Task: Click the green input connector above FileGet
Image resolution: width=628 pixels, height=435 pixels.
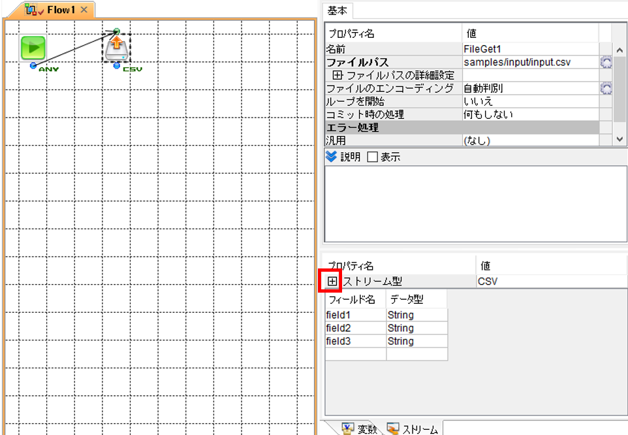Action: (117, 31)
